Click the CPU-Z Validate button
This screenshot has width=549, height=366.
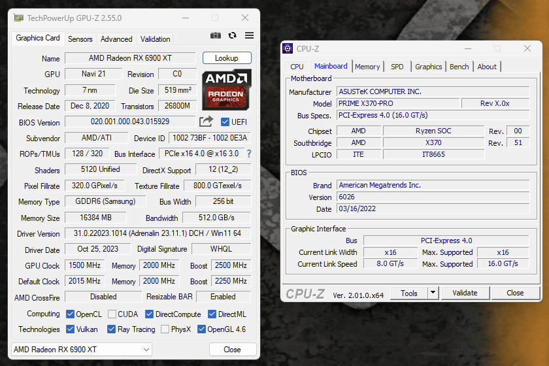click(465, 293)
